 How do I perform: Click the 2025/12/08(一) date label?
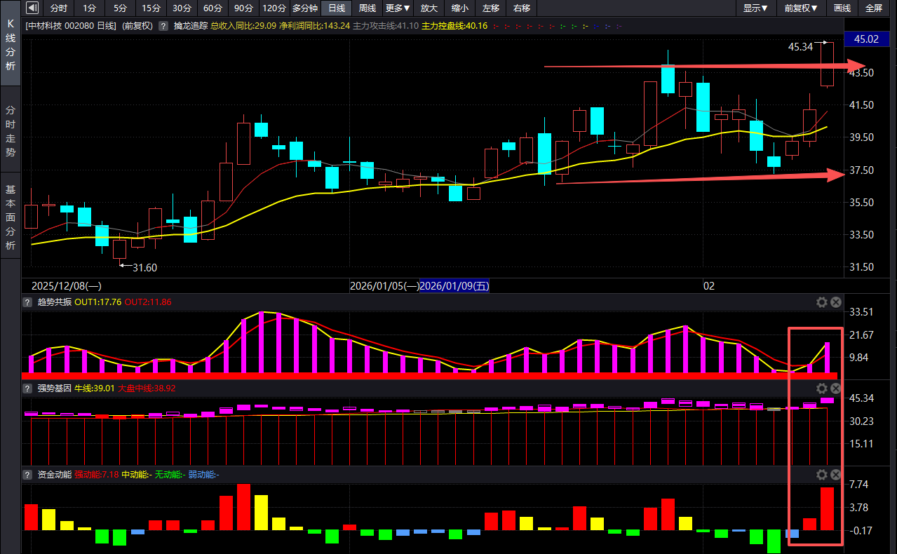click(x=67, y=286)
